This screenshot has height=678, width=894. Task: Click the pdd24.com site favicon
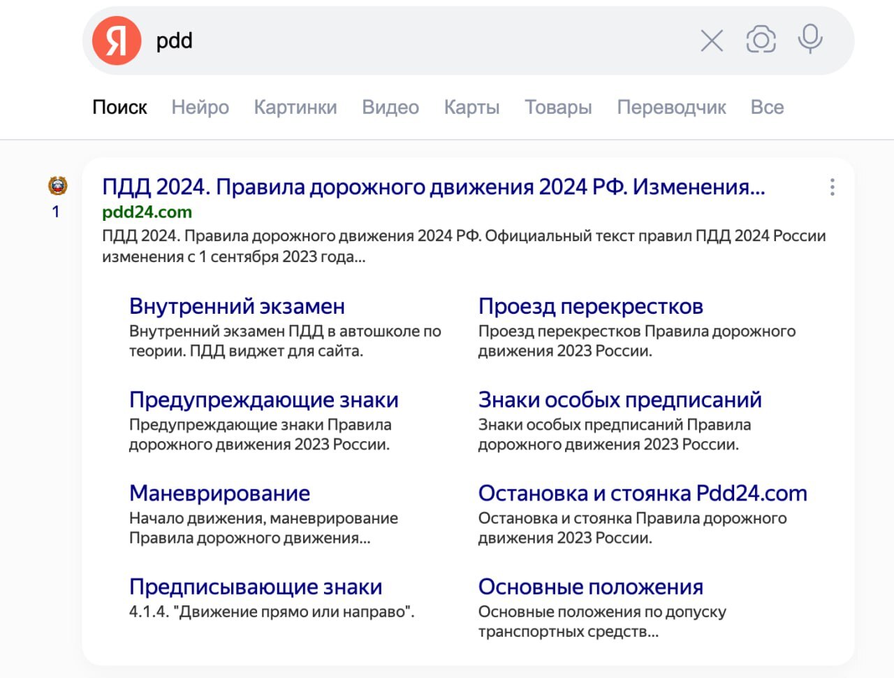click(x=57, y=187)
